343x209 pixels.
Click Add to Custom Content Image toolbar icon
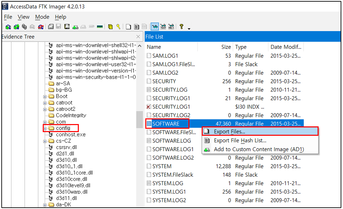(75, 27)
